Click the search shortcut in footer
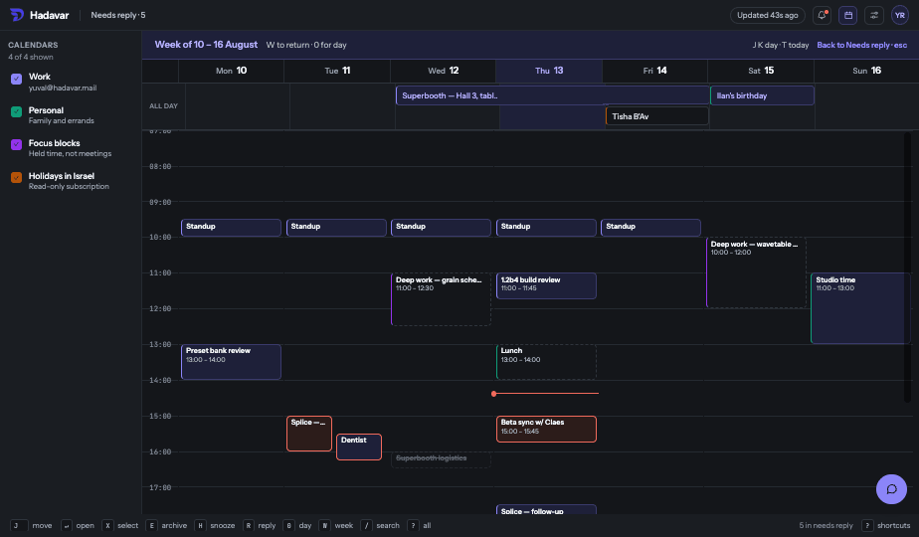Screen dimensions: 919x537 (380, 526)
